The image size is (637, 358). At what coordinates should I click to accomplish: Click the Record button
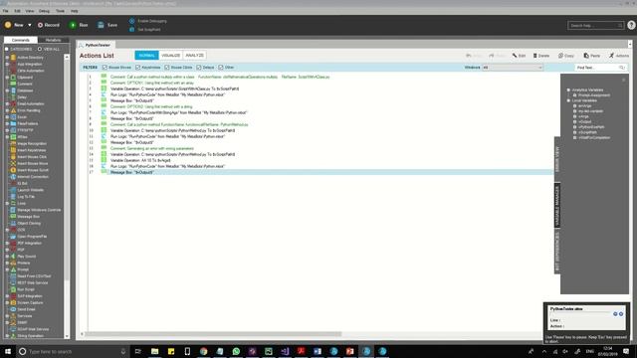(49, 25)
